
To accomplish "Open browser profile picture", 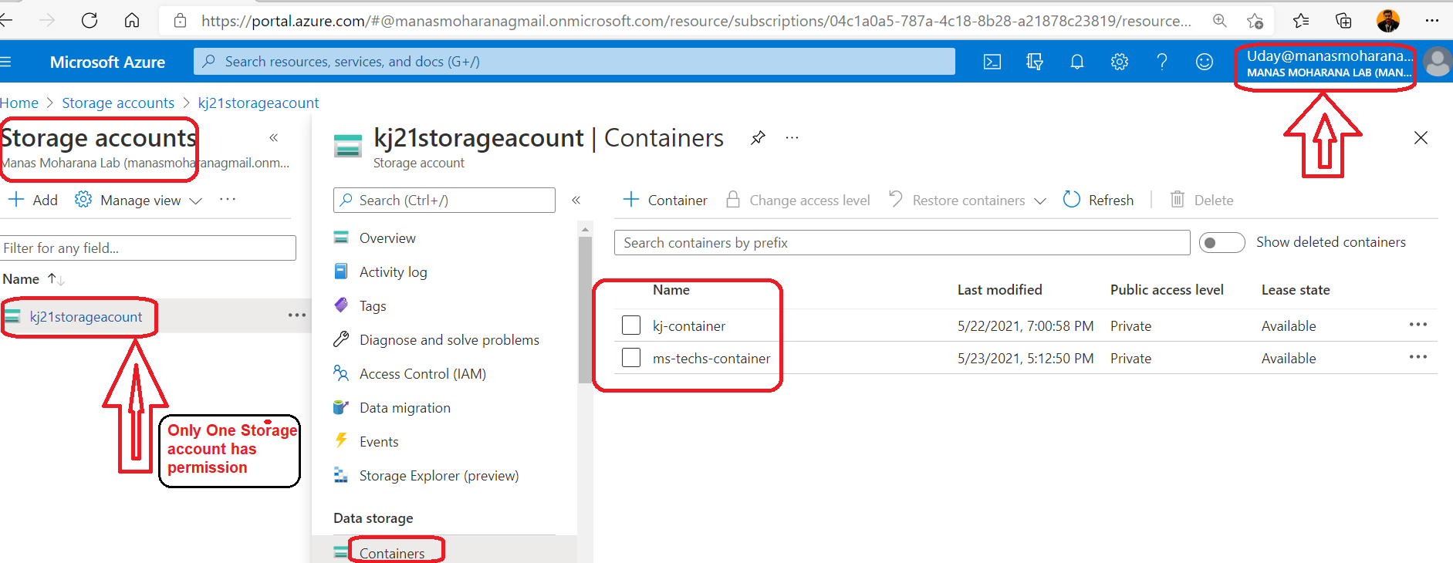I will 1388,20.
